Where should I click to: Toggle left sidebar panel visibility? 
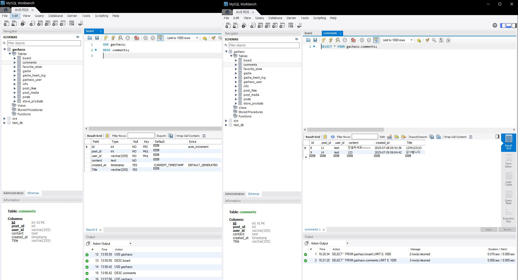pos(503,26)
